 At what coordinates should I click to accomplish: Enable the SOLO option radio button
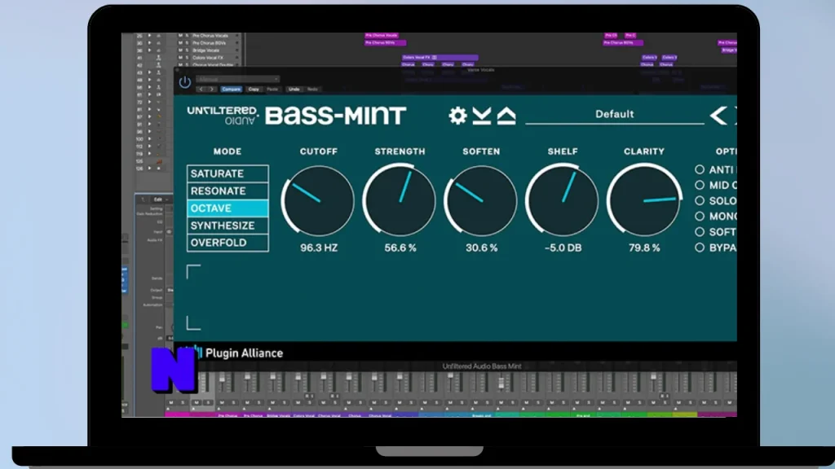coord(699,200)
